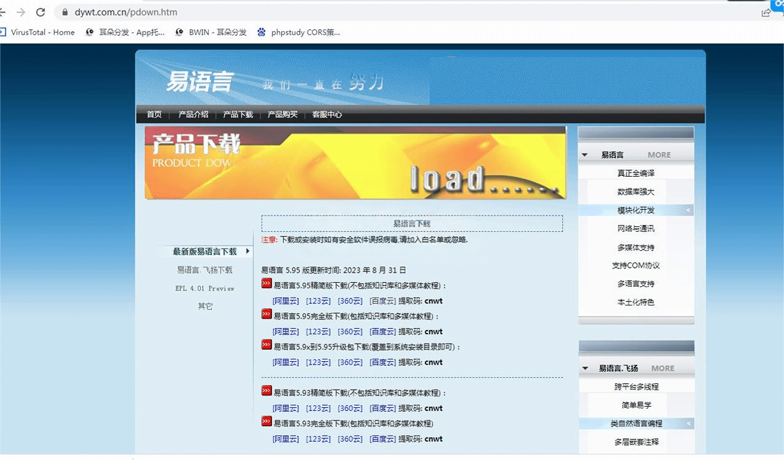Click 阿里云 link for 5.95完全版
784x460 pixels.
click(285, 332)
